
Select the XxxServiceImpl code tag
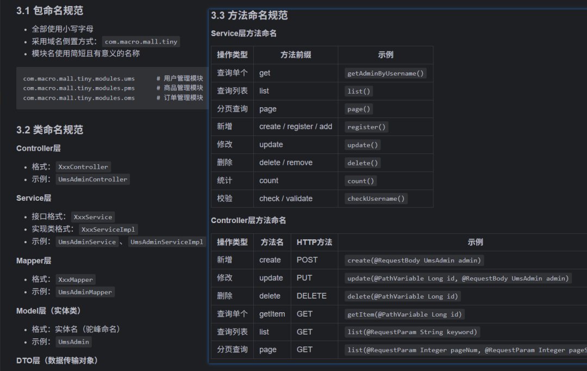108,230
